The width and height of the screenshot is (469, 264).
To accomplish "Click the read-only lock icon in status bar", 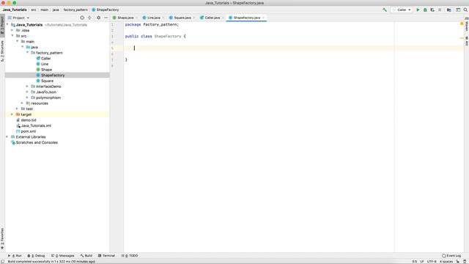I will click(457, 261).
